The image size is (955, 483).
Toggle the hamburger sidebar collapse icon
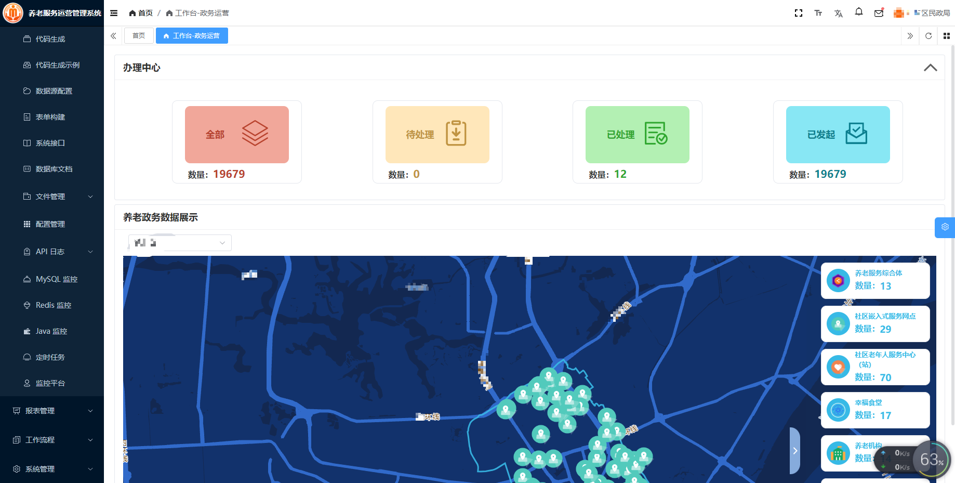point(114,13)
